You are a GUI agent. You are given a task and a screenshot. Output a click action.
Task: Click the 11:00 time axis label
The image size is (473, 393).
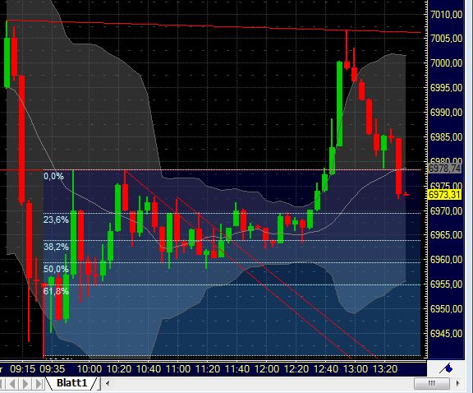pyautogui.click(x=178, y=369)
